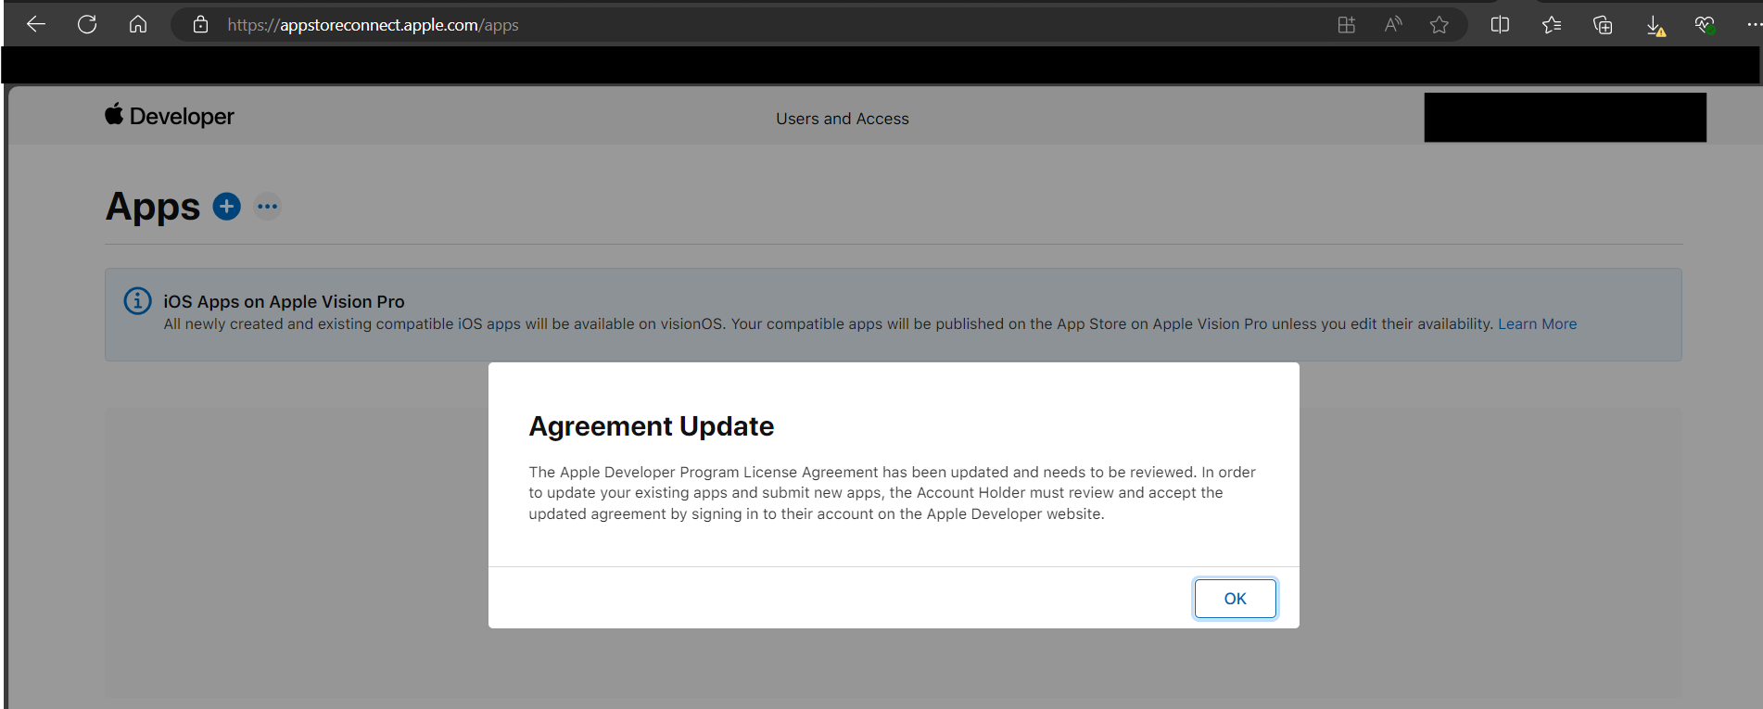Screen dimensions: 1763x709
Task: Open the browser home page
Action: pyautogui.click(x=138, y=25)
